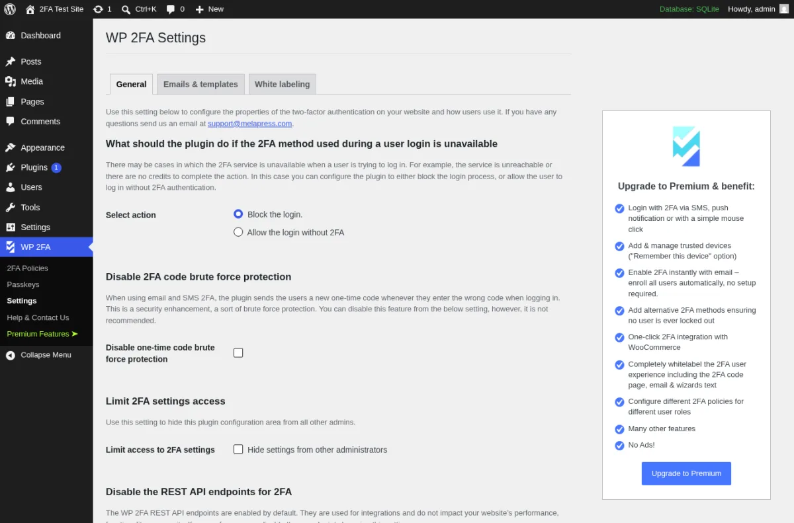Viewport: 794px width, 523px height.
Task: Click 'No Ads!' feature text
Action: (641, 445)
